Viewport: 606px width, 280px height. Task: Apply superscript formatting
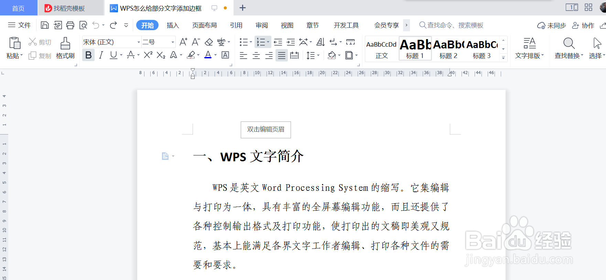point(148,55)
